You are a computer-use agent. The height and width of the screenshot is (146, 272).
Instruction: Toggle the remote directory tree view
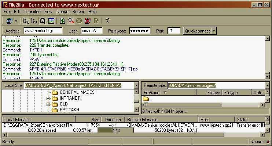click(x=34, y=21)
